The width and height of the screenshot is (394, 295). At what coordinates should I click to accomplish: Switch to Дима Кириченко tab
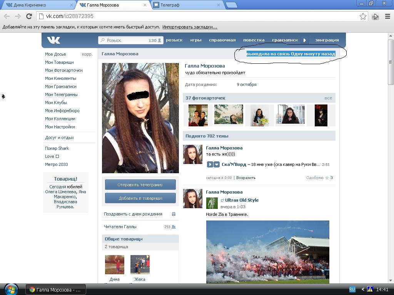[38, 5]
